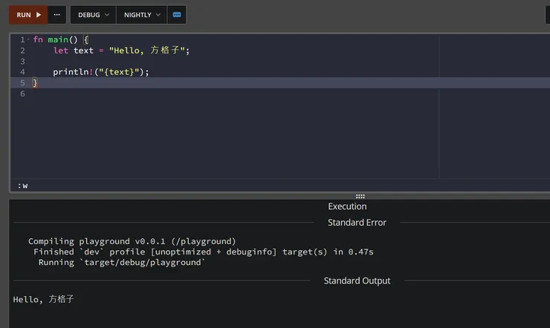Screen dimensions: 550x328
Task: Open the build options ellipsis beside Run
Action: pyautogui.click(x=57, y=15)
